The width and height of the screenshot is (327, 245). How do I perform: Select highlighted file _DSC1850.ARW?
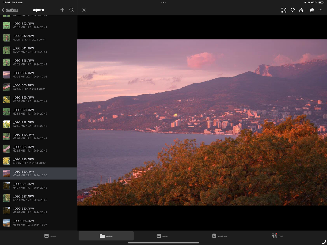coord(39,173)
